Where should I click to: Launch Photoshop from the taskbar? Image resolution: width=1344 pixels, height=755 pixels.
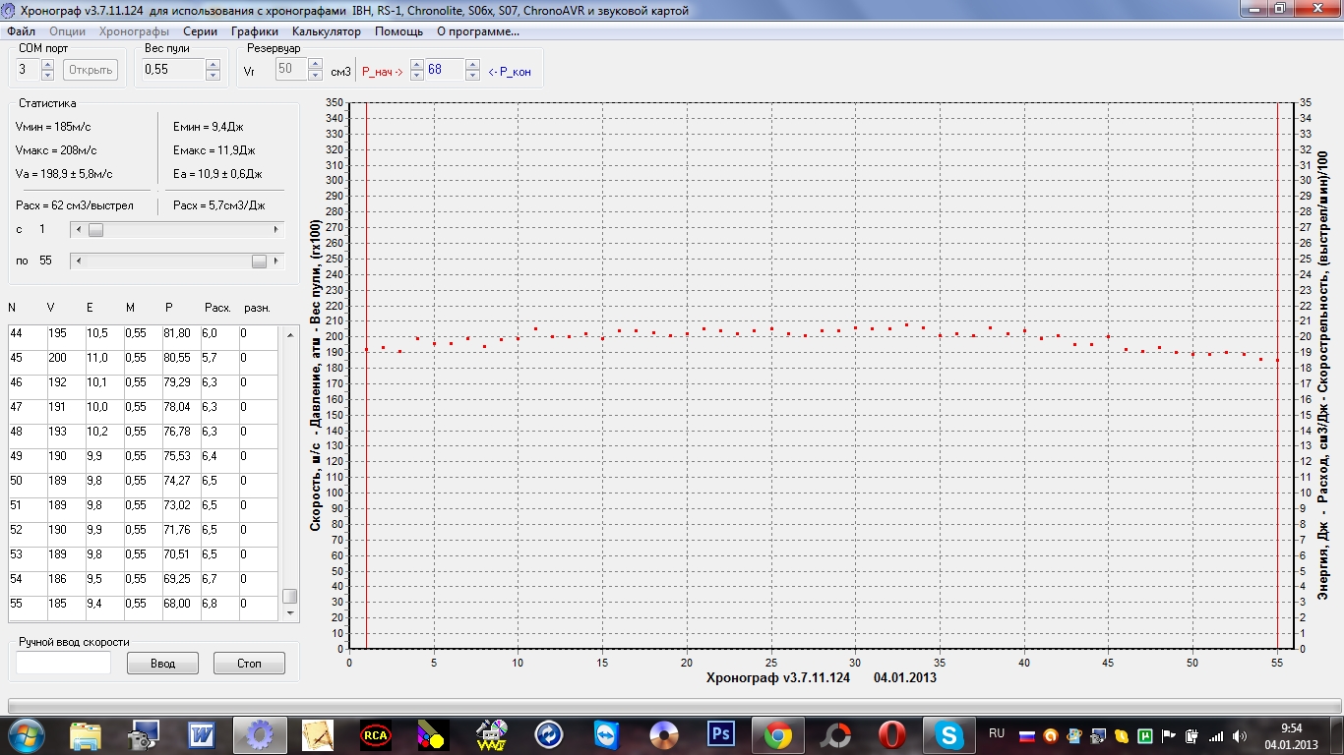click(x=721, y=735)
